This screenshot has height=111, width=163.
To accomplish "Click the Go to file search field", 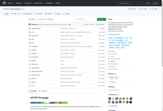I will click(x=86, y=19).
